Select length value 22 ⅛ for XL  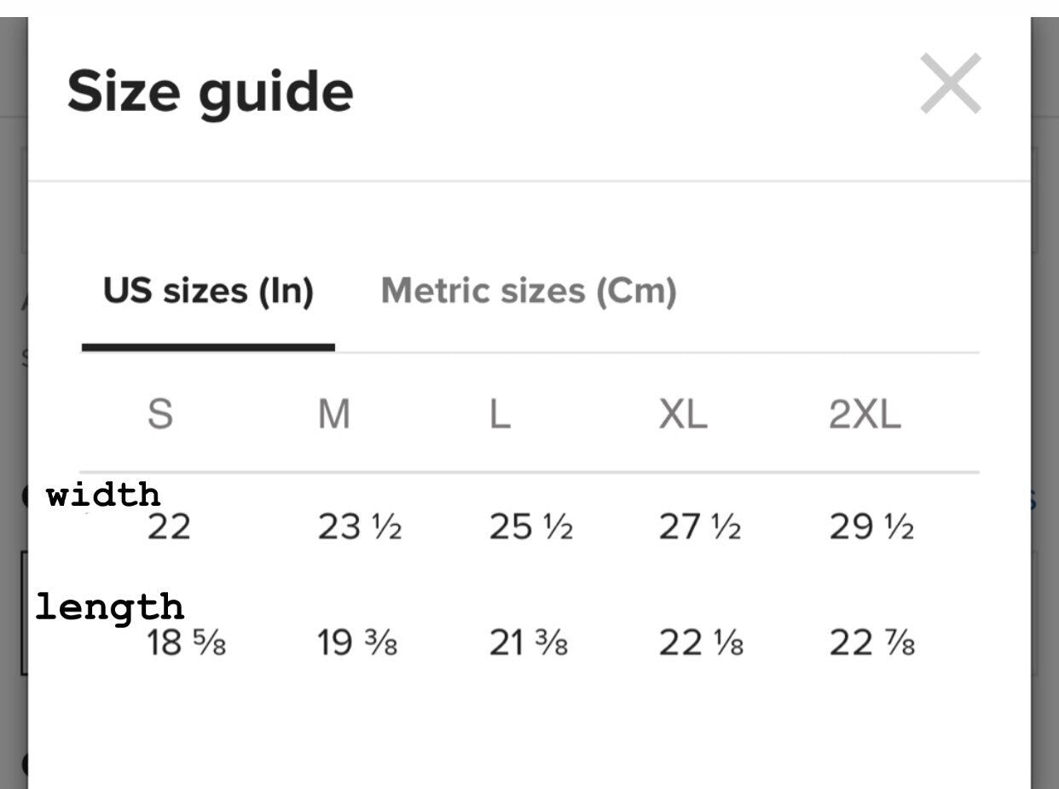point(701,642)
